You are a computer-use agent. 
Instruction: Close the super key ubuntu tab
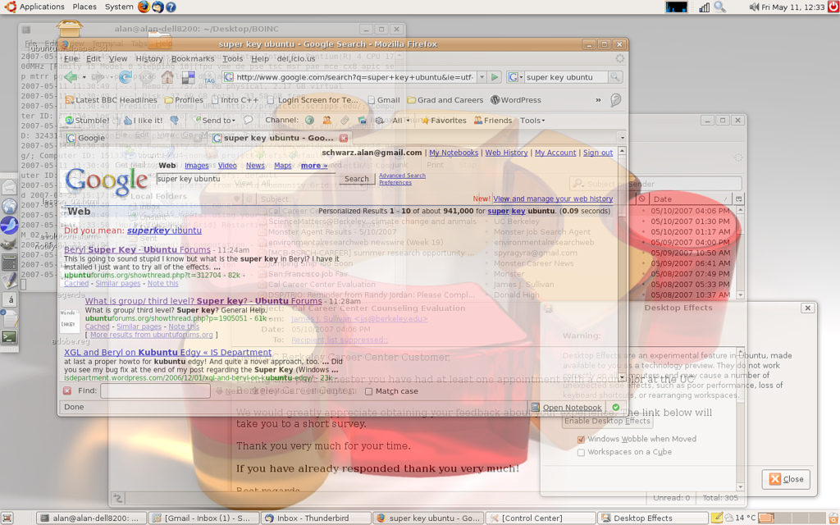click(x=344, y=138)
